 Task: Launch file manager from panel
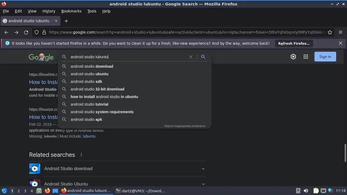(39, 191)
